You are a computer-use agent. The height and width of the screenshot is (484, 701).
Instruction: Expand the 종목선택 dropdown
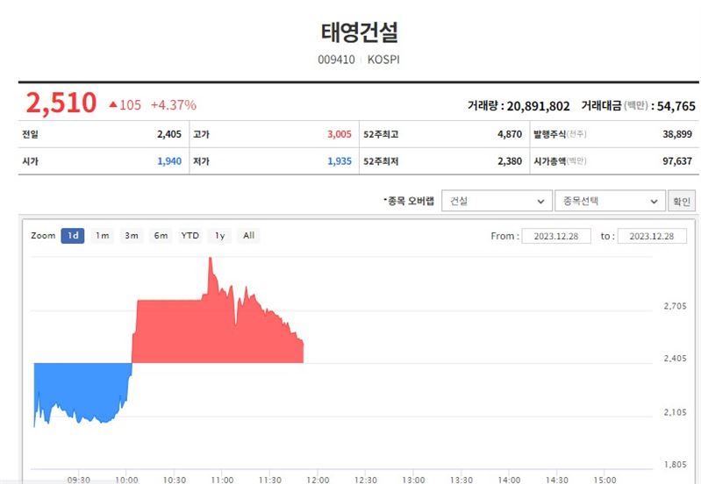[609, 201]
